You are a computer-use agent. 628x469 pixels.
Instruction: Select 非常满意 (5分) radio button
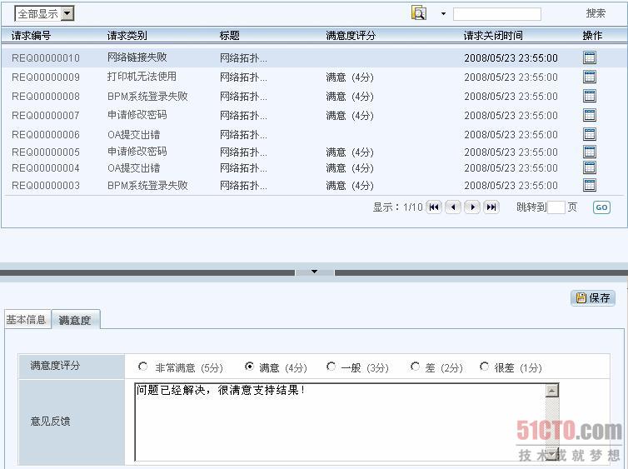point(142,367)
